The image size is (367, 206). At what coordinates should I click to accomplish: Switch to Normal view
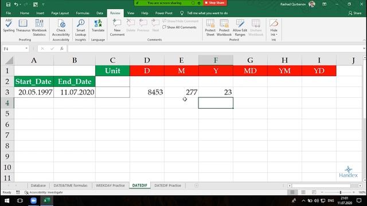point(292,192)
